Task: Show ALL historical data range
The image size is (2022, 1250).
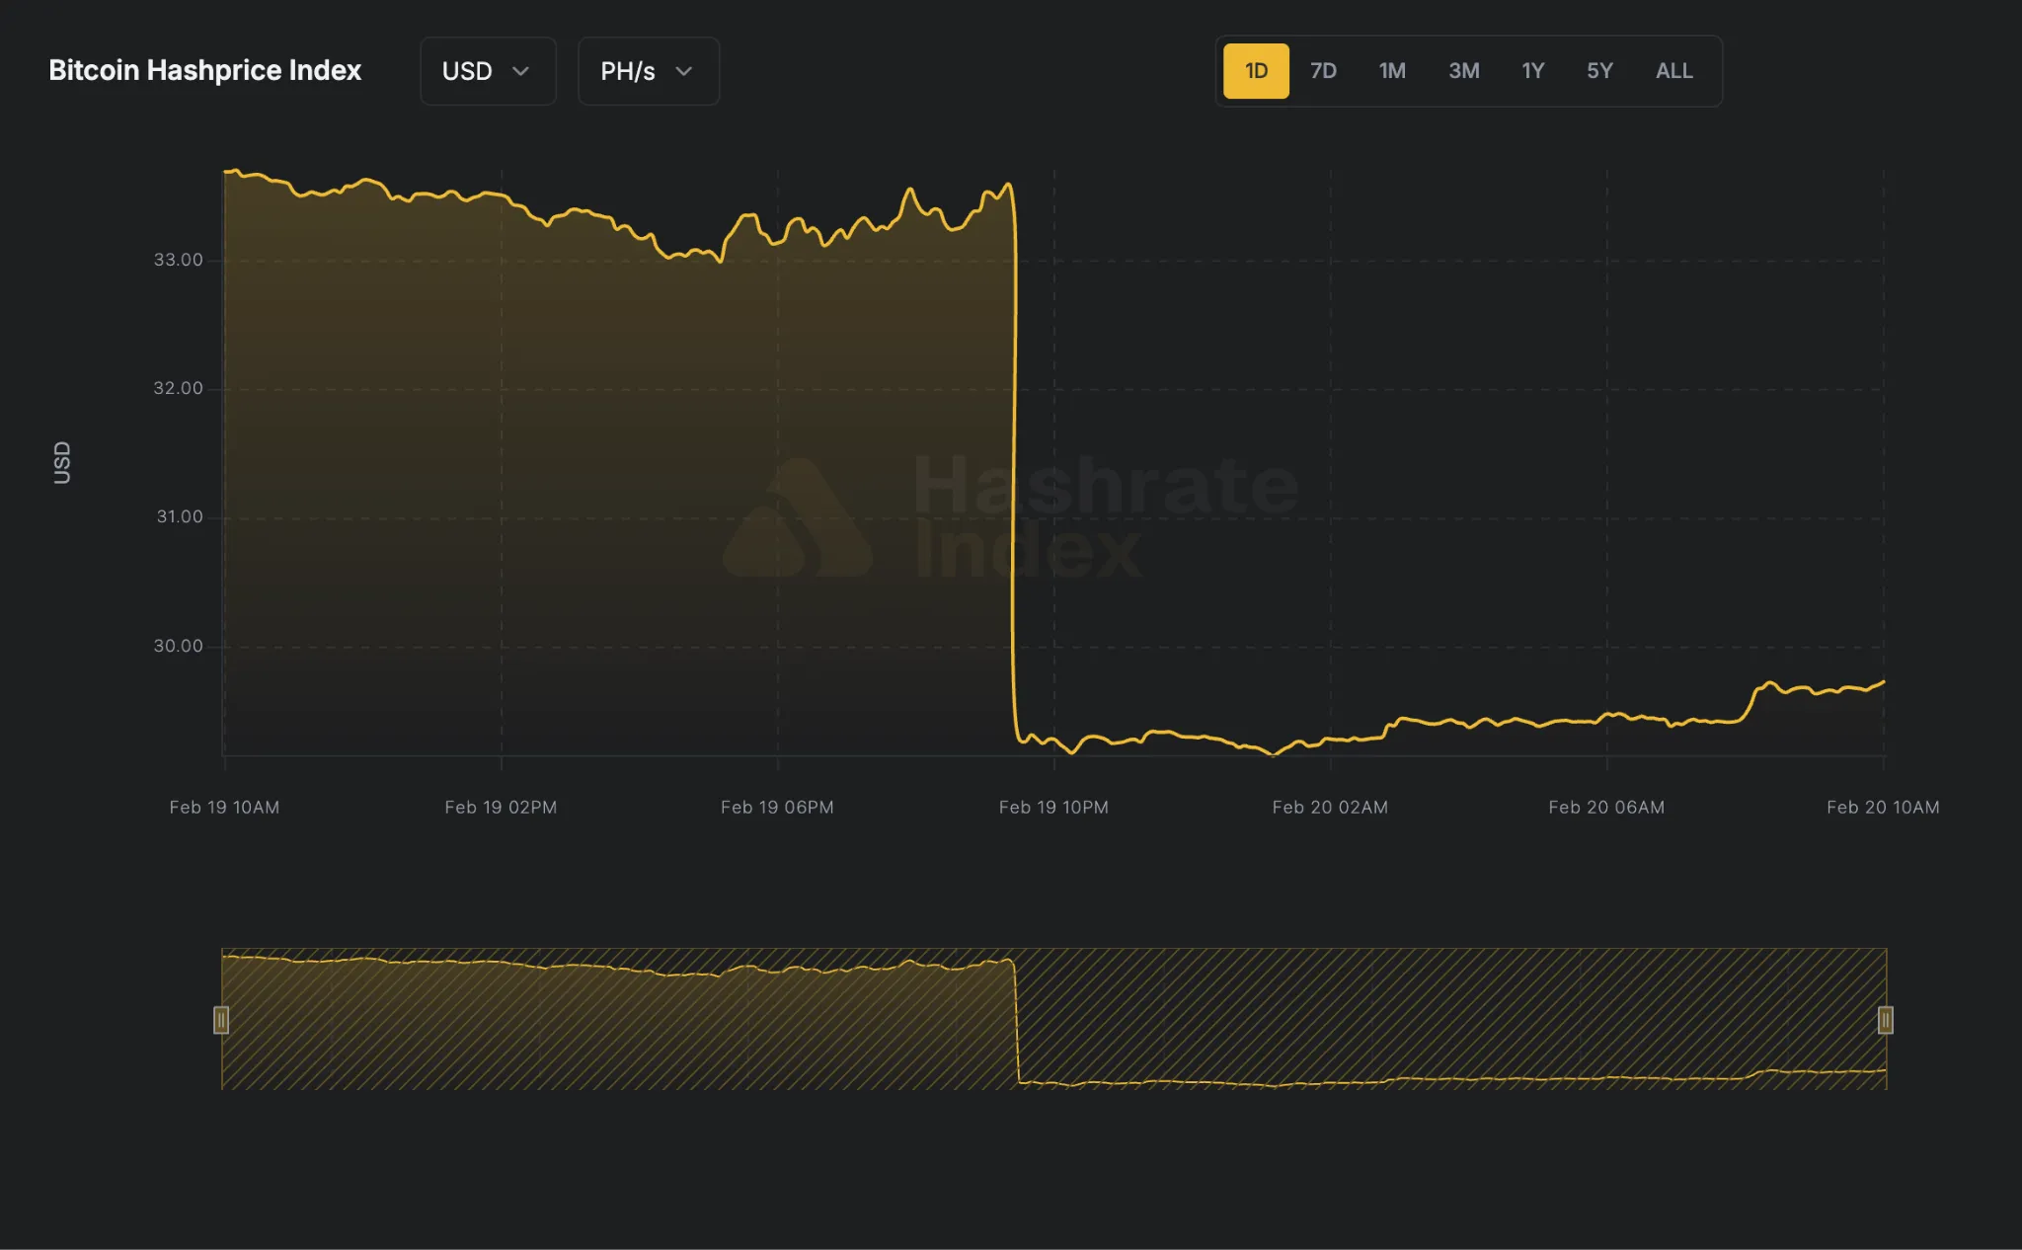Action: point(1673,71)
